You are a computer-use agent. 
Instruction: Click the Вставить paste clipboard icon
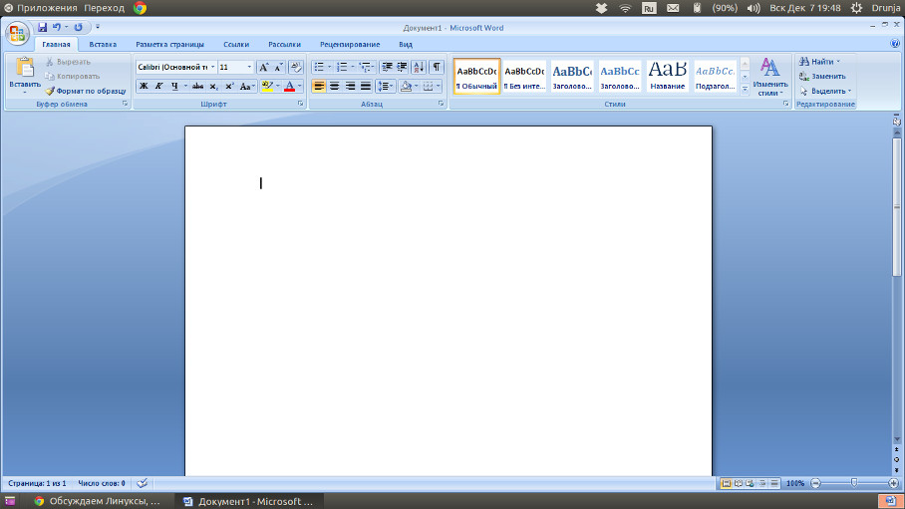(25, 67)
